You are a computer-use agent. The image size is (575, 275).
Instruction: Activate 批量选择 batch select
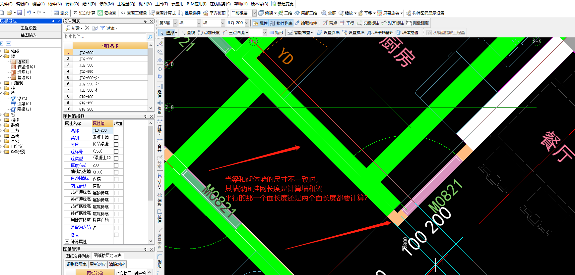pyautogui.click(x=189, y=13)
